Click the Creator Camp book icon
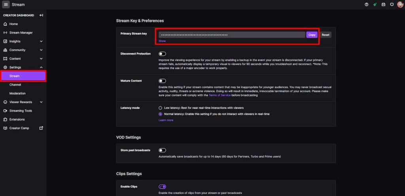The image size is (405, 196). (x=5, y=128)
